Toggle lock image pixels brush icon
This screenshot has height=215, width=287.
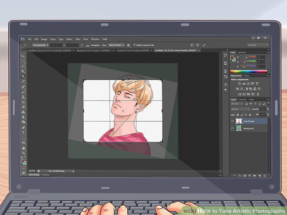242,115
